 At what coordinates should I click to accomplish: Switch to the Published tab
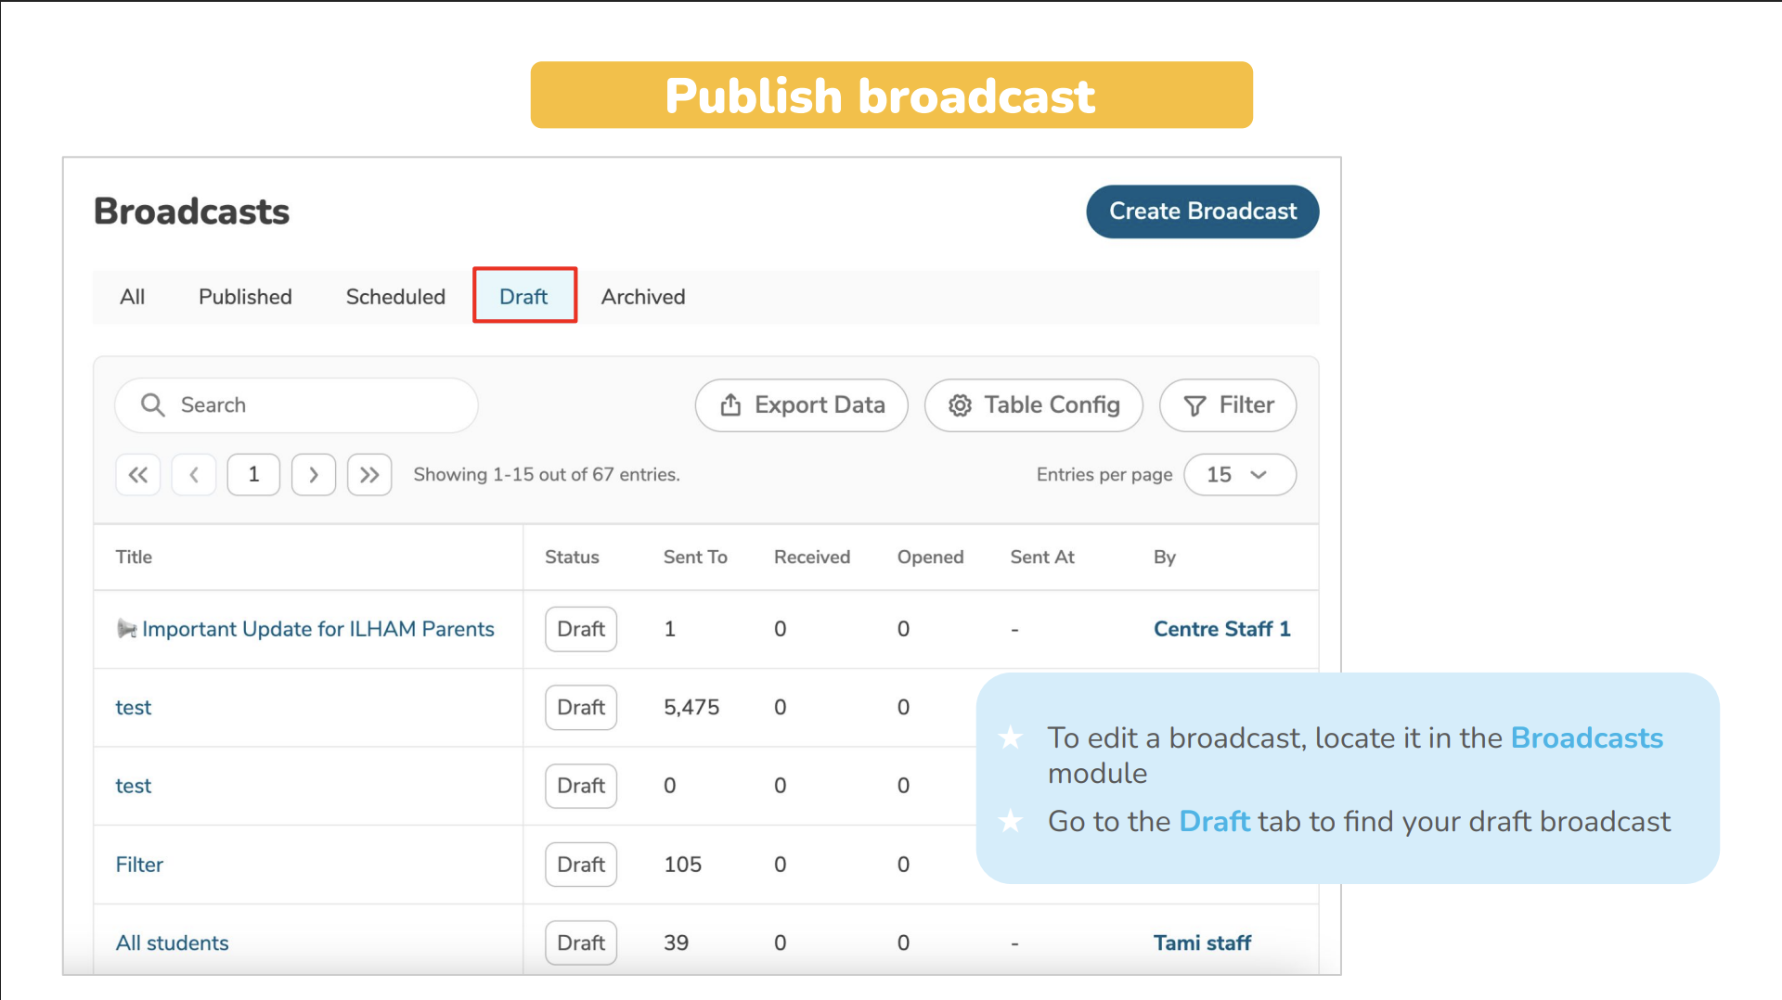click(x=245, y=297)
